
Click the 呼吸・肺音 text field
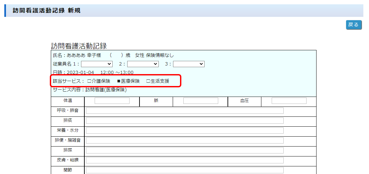pos(185,111)
